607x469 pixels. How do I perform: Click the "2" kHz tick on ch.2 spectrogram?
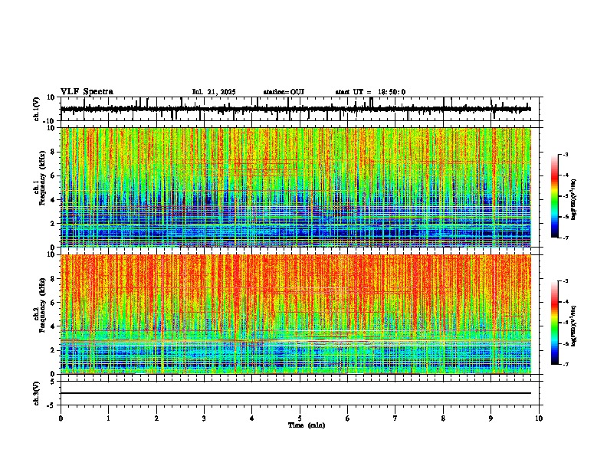click(x=54, y=350)
